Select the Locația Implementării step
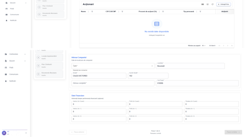The image size is (247, 137). click(49, 57)
